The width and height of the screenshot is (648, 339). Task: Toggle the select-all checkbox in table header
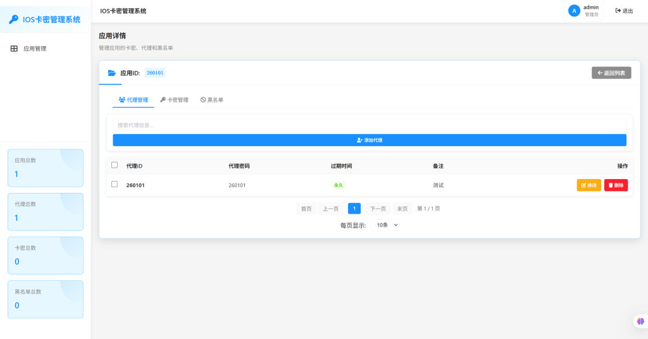115,165
